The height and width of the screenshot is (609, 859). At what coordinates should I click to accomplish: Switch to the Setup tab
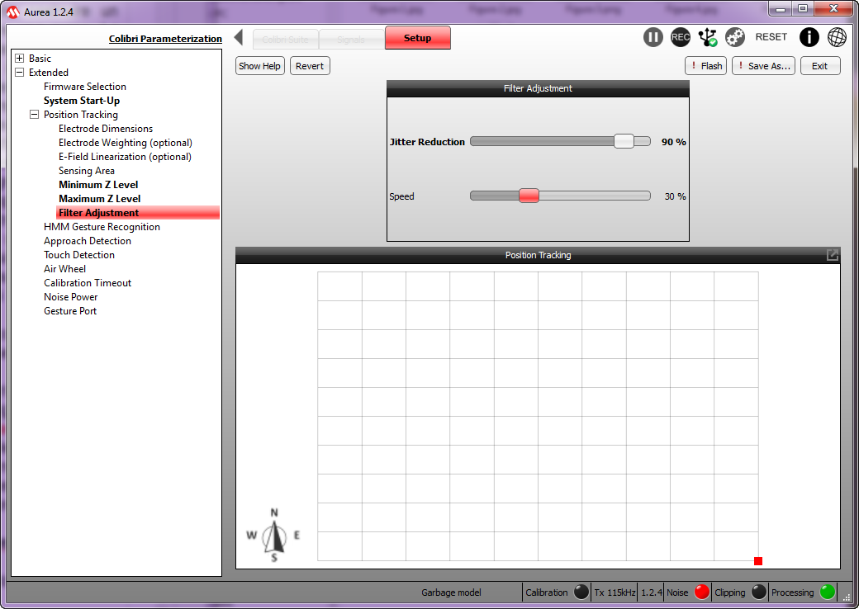pos(417,38)
